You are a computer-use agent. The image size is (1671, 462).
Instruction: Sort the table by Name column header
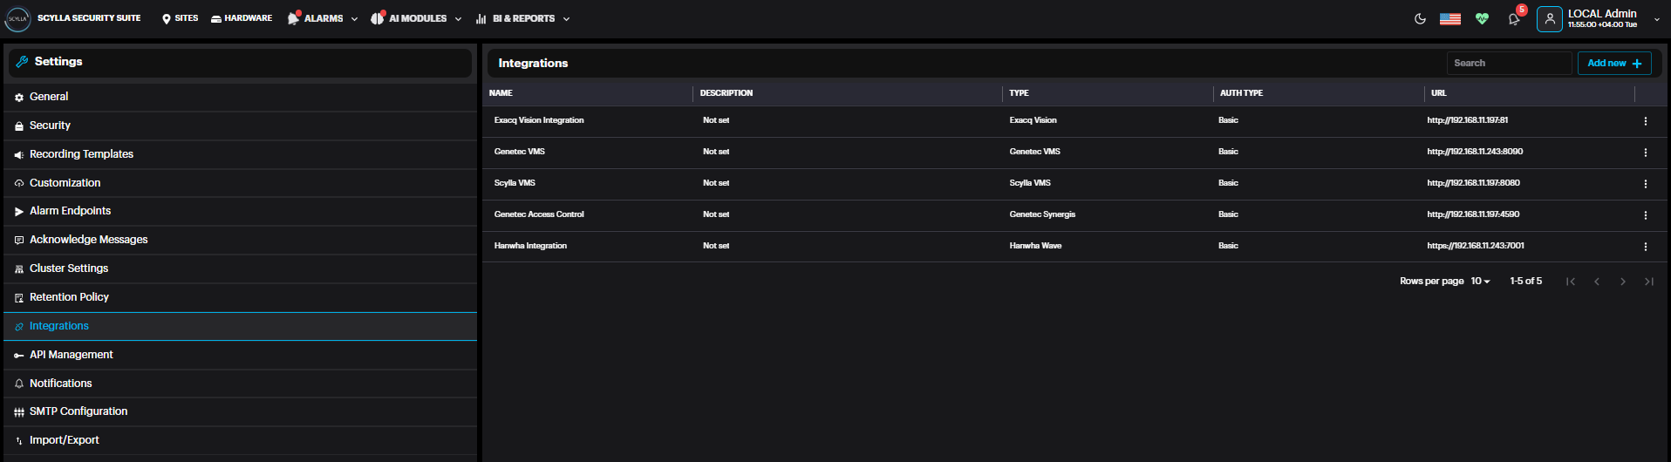click(x=501, y=93)
